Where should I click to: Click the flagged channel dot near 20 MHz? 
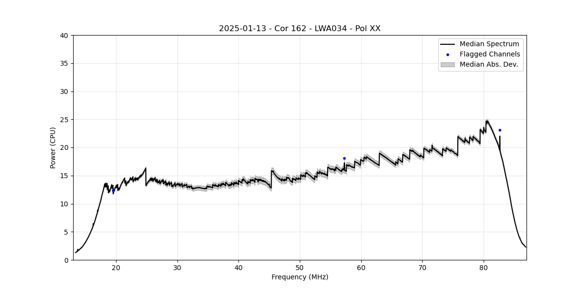(114, 190)
